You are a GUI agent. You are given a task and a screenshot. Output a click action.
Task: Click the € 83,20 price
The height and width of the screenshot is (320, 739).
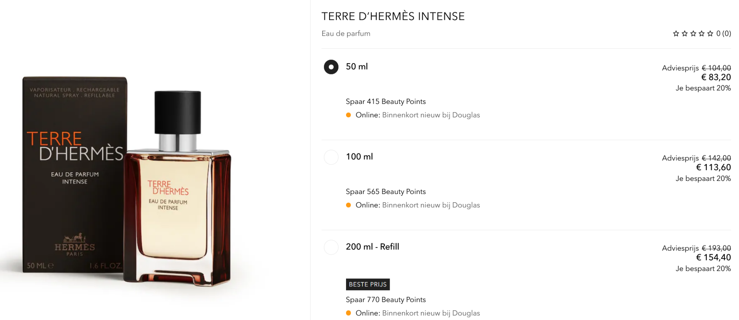pyautogui.click(x=716, y=77)
